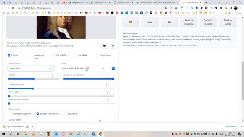Send the result to inpaint

tap(208, 22)
